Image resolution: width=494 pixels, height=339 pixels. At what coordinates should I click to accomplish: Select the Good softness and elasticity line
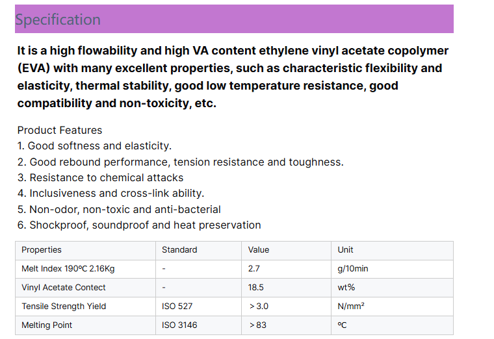pyautogui.click(x=94, y=146)
